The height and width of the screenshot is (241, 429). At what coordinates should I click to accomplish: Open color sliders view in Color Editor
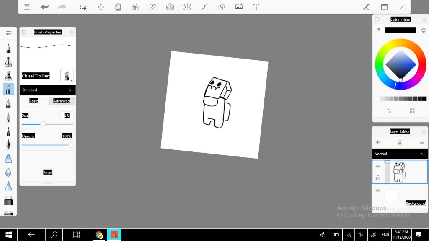tap(389, 110)
